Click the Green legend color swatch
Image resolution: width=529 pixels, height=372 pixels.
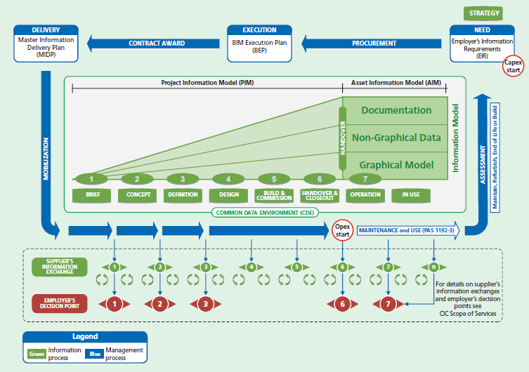pyautogui.click(x=37, y=354)
